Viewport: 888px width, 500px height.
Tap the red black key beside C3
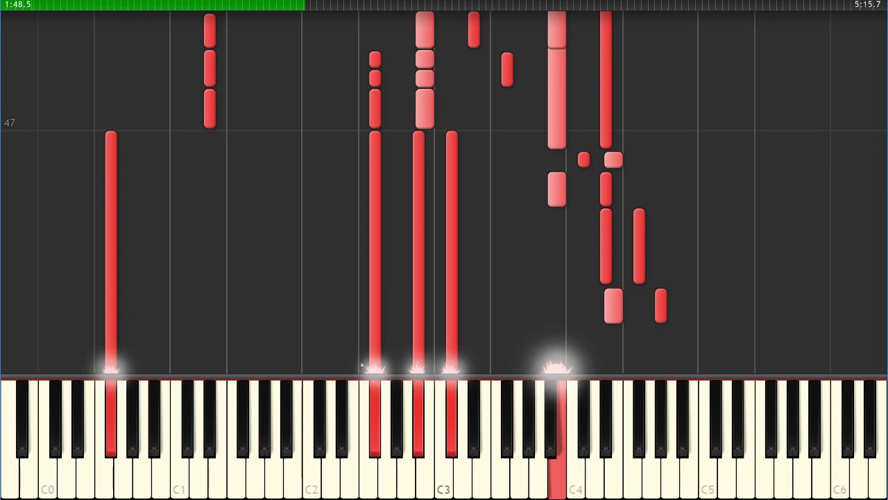pyautogui.click(x=452, y=419)
